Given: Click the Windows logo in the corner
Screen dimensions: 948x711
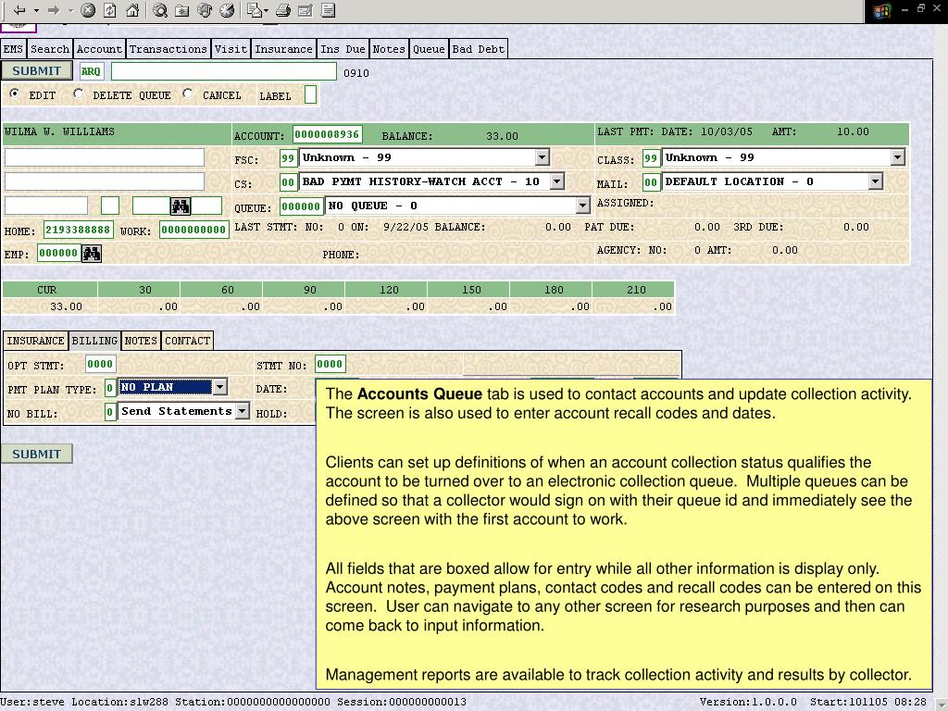Looking at the screenshot, I should pos(881,11).
